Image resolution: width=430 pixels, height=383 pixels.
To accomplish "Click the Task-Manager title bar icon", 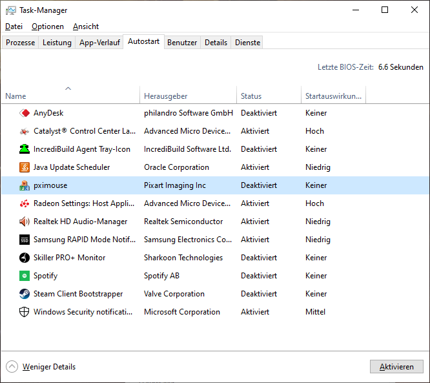I will coord(11,10).
